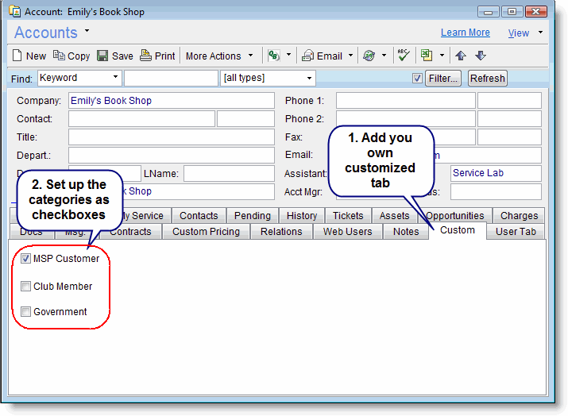
Task: Open the Keyword find dropdown
Action: 116,78
